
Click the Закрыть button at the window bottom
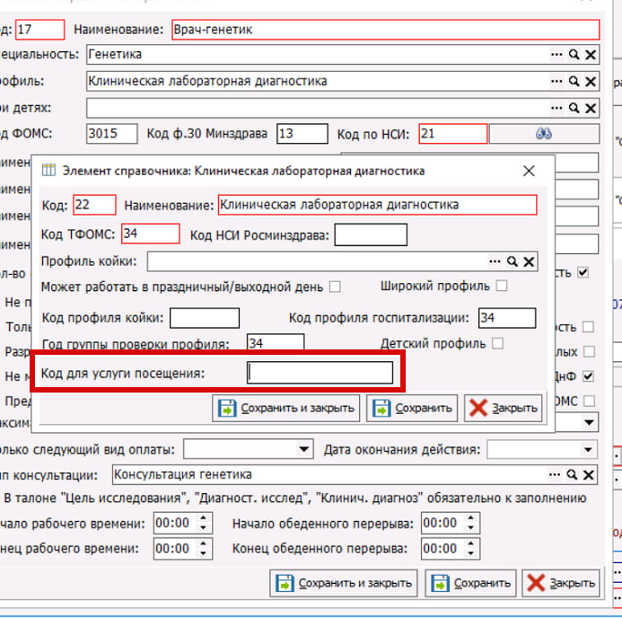coord(561,583)
